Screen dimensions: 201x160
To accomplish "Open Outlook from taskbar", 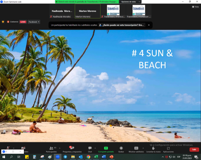I will (x=81, y=157).
